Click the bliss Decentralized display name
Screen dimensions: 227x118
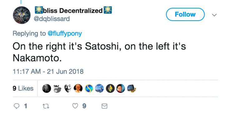[73, 10]
